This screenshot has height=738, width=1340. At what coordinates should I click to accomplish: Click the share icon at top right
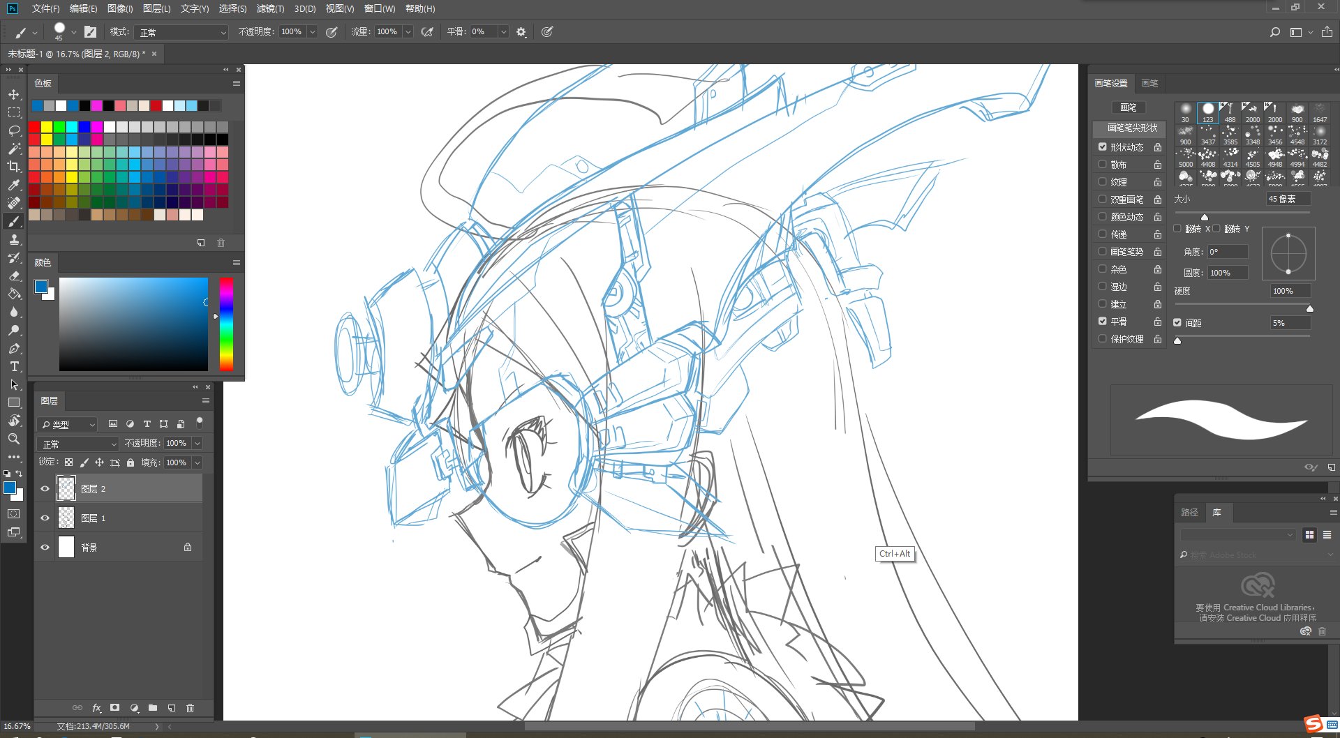pyautogui.click(x=1327, y=32)
